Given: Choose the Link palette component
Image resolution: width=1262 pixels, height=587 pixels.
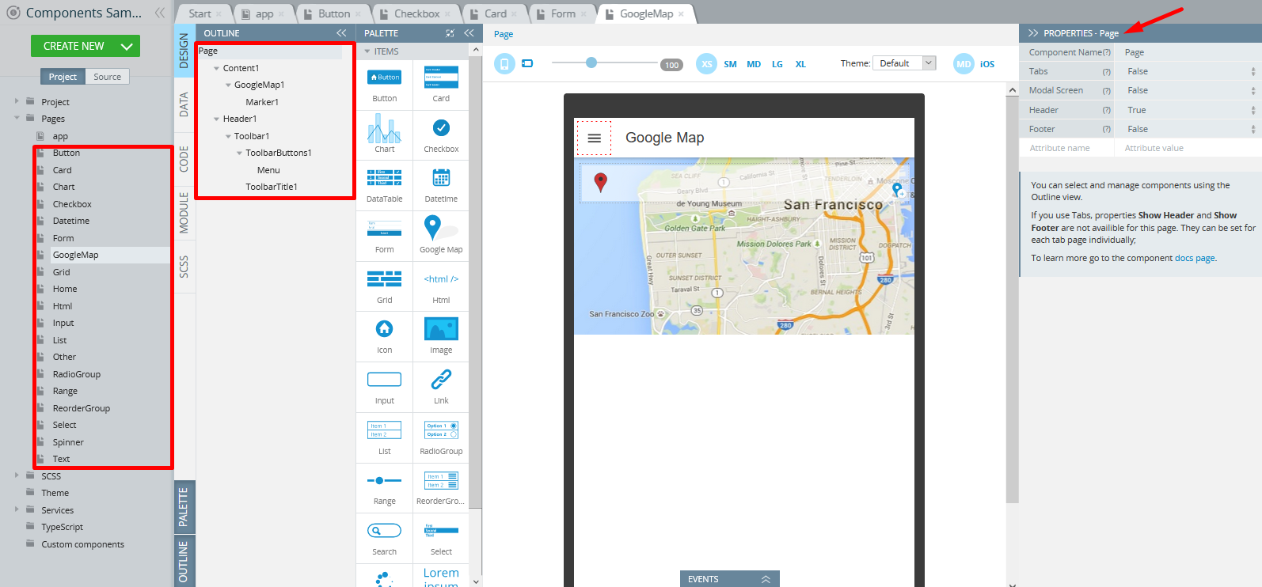Looking at the screenshot, I should tap(441, 388).
